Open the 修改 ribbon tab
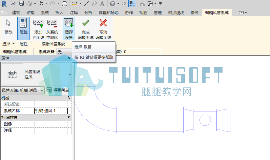270x160 pixels. point(195,13)
